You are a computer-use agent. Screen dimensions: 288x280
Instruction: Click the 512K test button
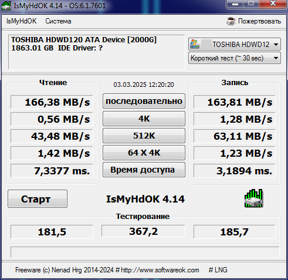144,136
